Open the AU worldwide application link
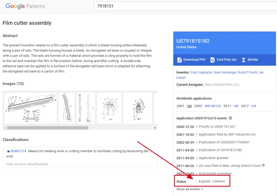 (213, 106)
